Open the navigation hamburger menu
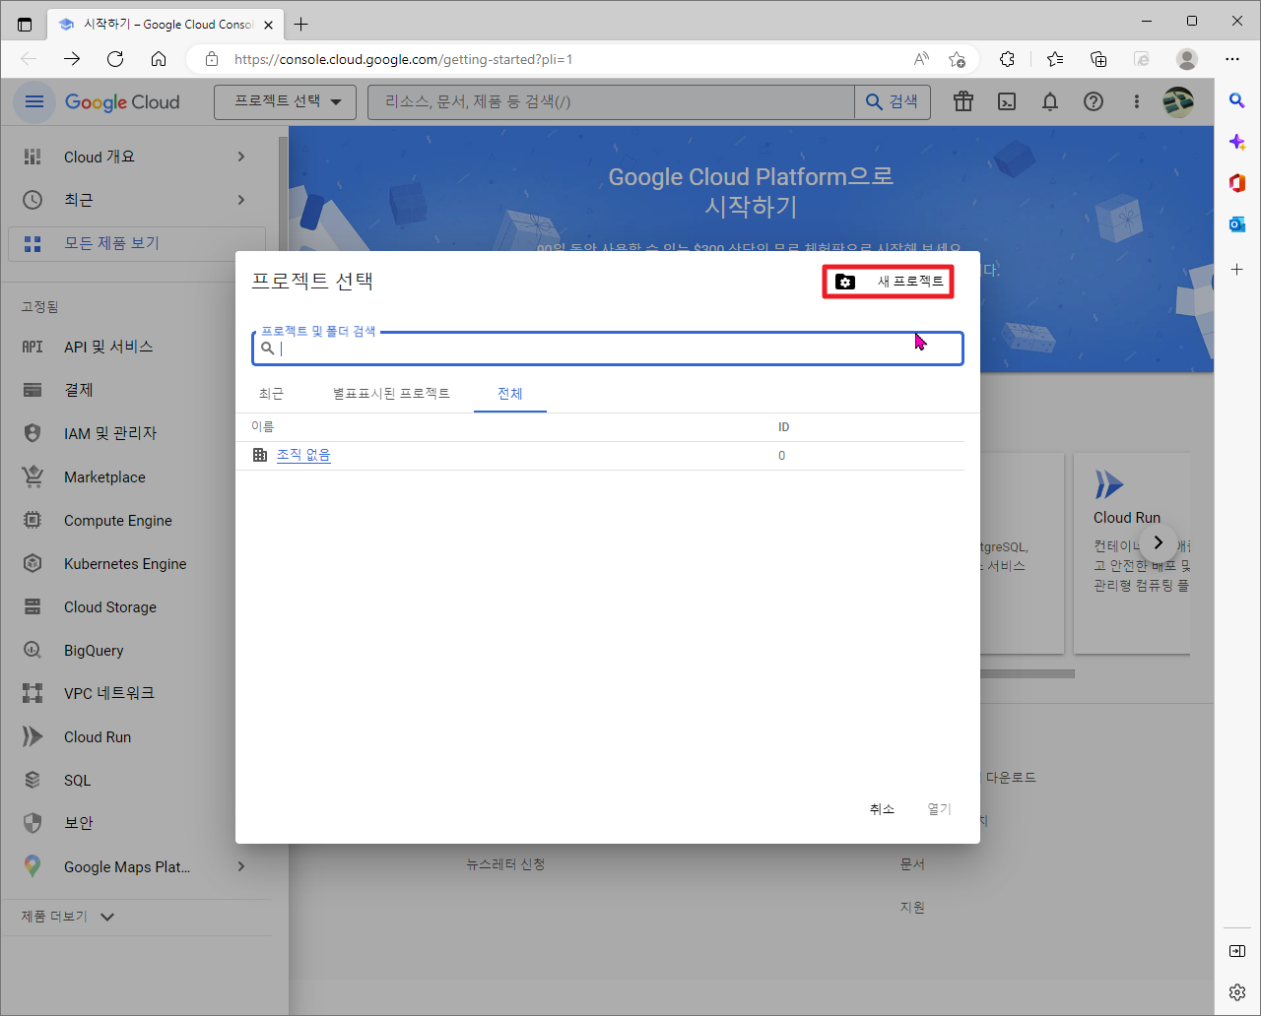Viewport: 1261px width, 1016px height. pos(34,101)
